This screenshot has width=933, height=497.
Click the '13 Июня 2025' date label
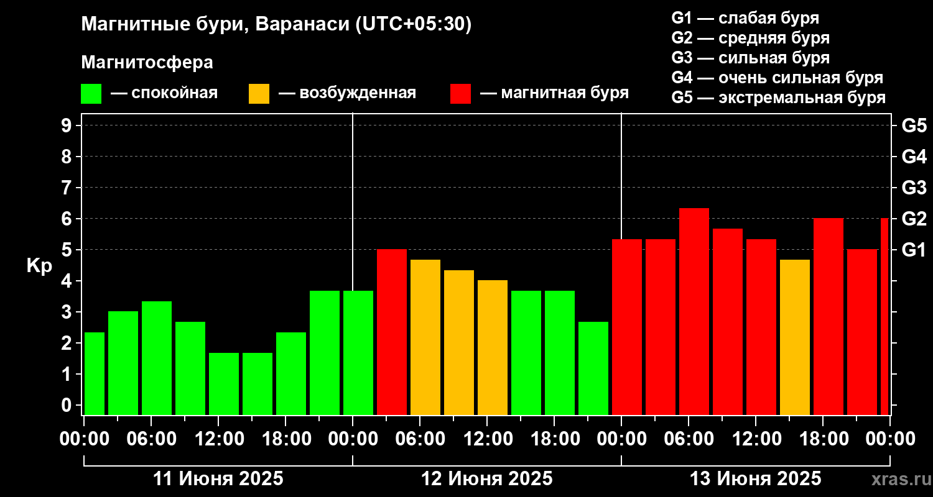(x=756, y=479)
